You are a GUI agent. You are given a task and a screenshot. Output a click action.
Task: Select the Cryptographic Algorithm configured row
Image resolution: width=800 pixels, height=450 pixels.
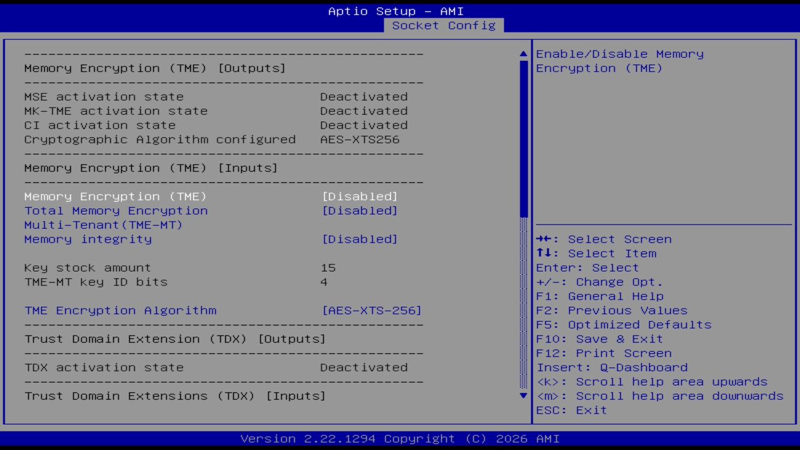tap(160, 139)
